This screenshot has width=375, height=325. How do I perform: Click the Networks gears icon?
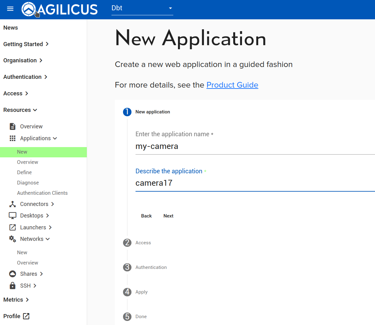pos(12,239)
